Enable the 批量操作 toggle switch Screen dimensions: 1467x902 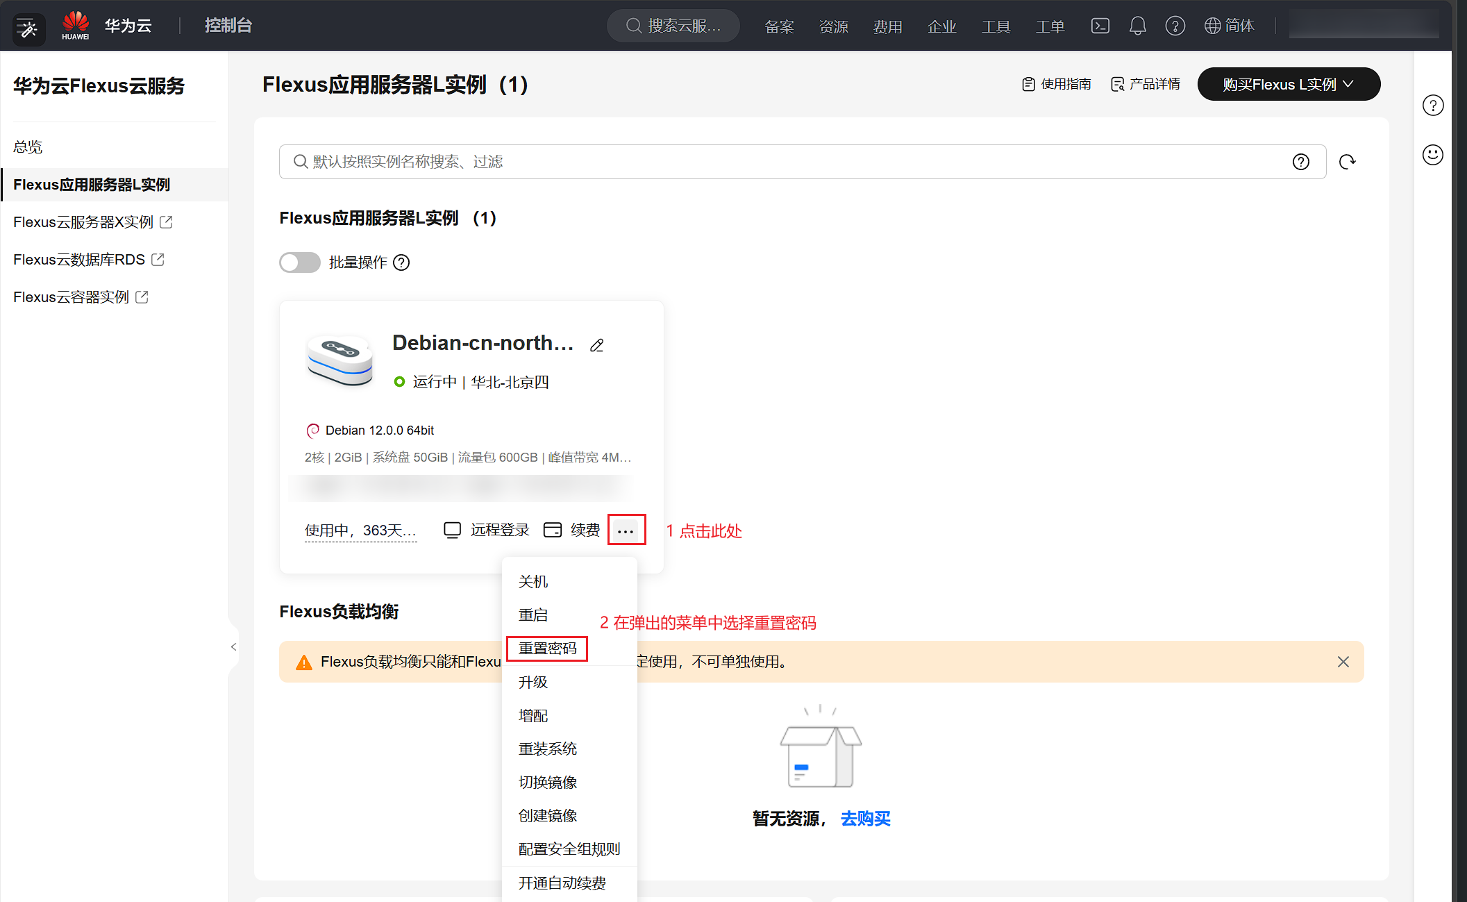coord(299,262)
